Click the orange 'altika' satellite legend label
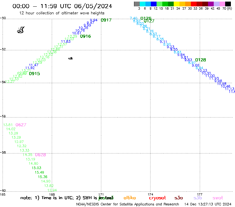Viewport: 235px width, 207px height. click(x=130, y=198)
